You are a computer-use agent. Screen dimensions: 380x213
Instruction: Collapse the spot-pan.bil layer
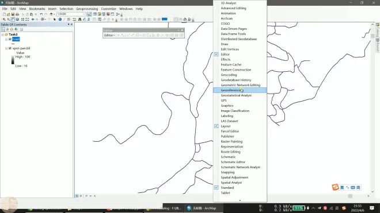(x=6, y=48)
